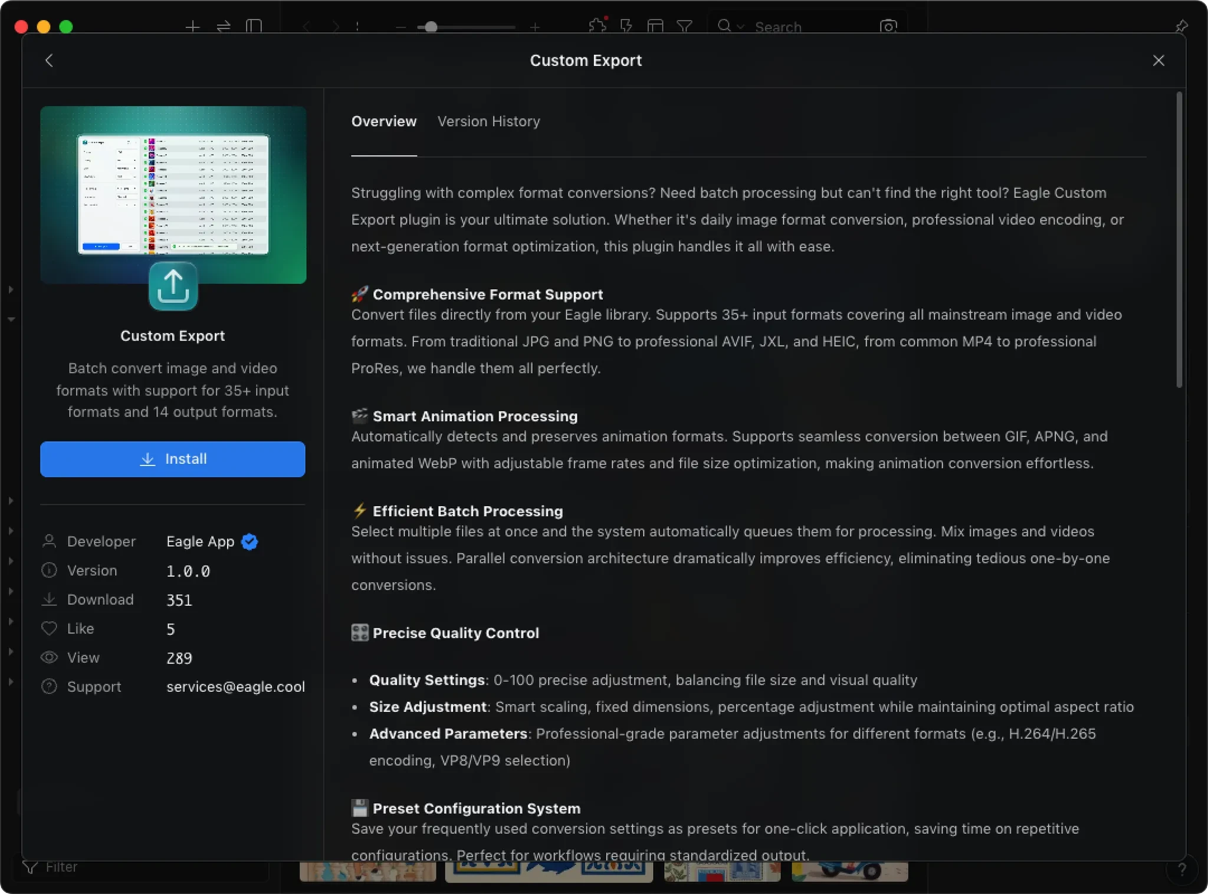Click the pin icon in the top-right corner
This screenshot has height=894, width=1208.
coord(1181,26)
